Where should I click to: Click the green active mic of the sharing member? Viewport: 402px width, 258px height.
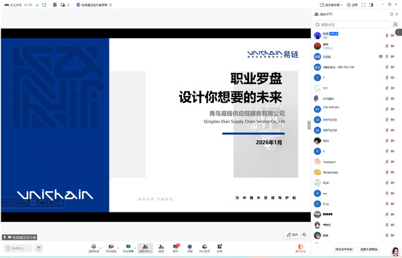(x=387, y=56)
